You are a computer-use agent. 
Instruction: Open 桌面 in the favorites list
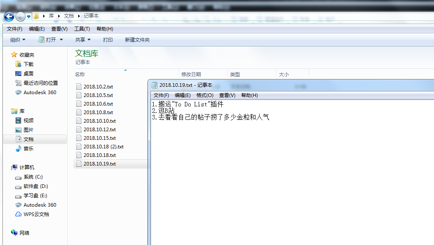28,74
